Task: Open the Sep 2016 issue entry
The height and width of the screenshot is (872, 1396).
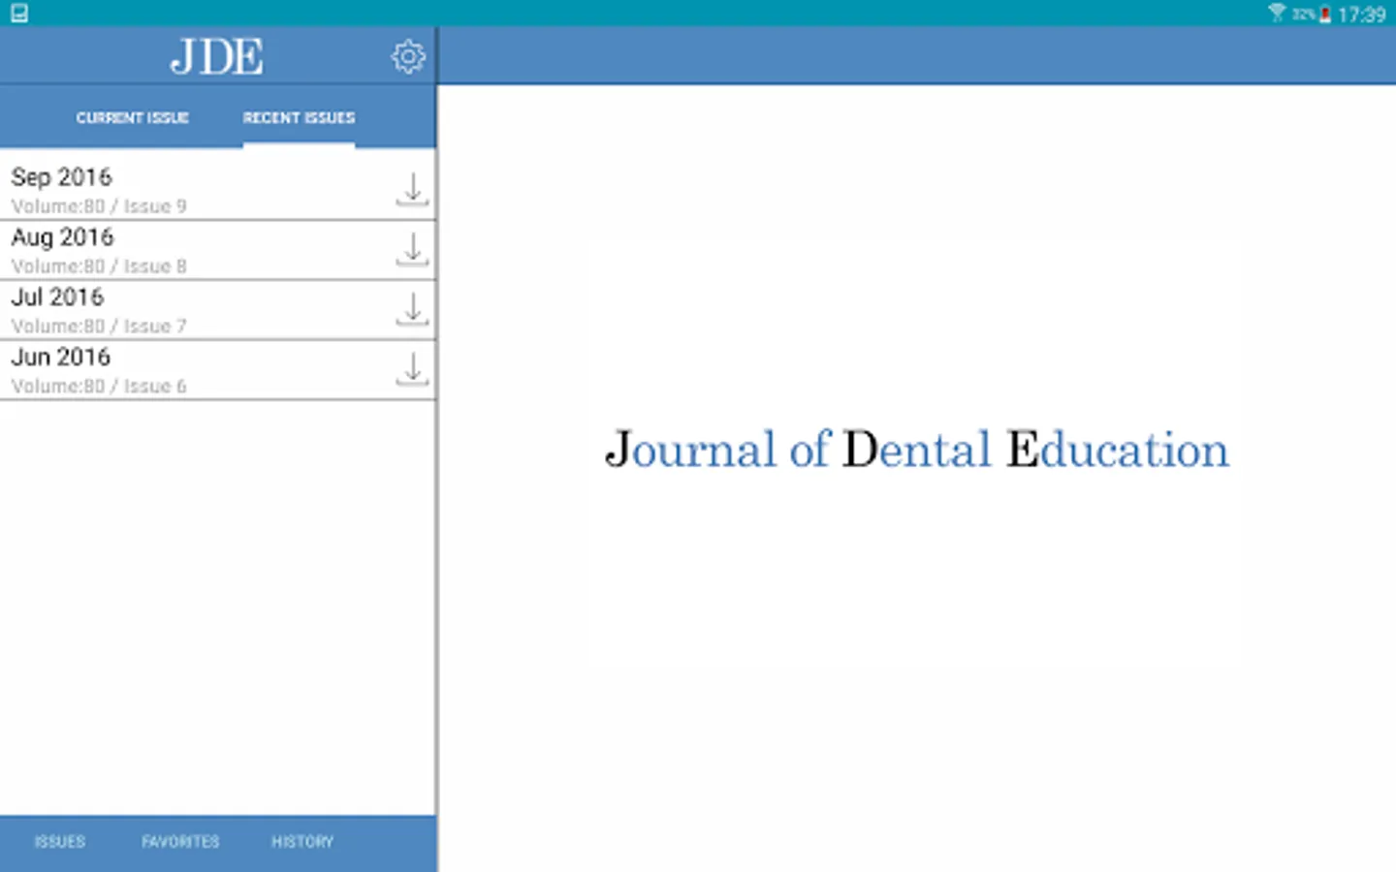Action: point(218,189)
